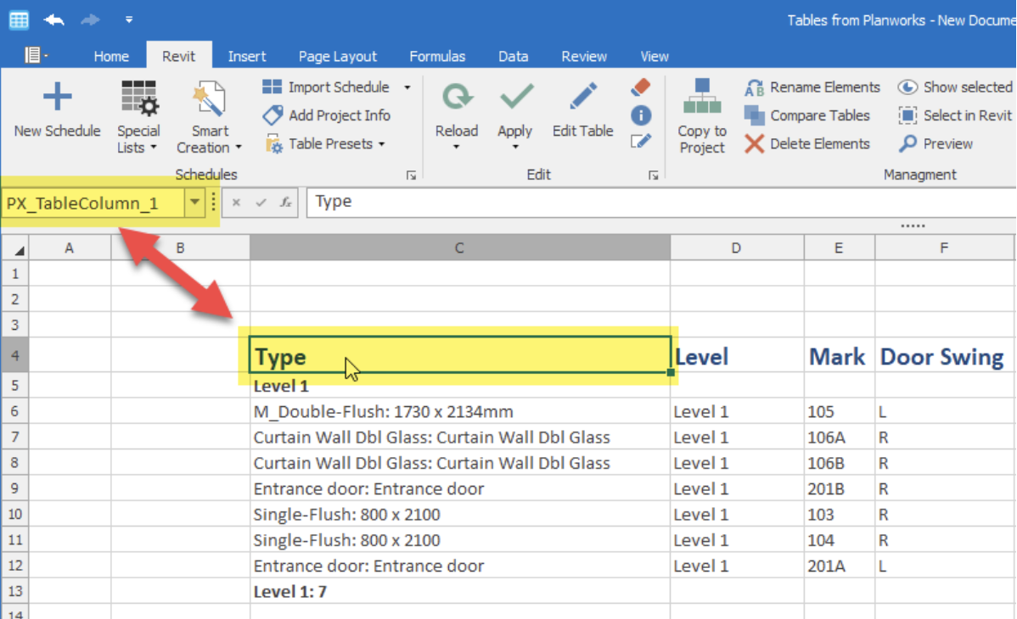Click the Select in Revit icon
Viewport: 1017px width, 619px height.
tap(908, 115)
